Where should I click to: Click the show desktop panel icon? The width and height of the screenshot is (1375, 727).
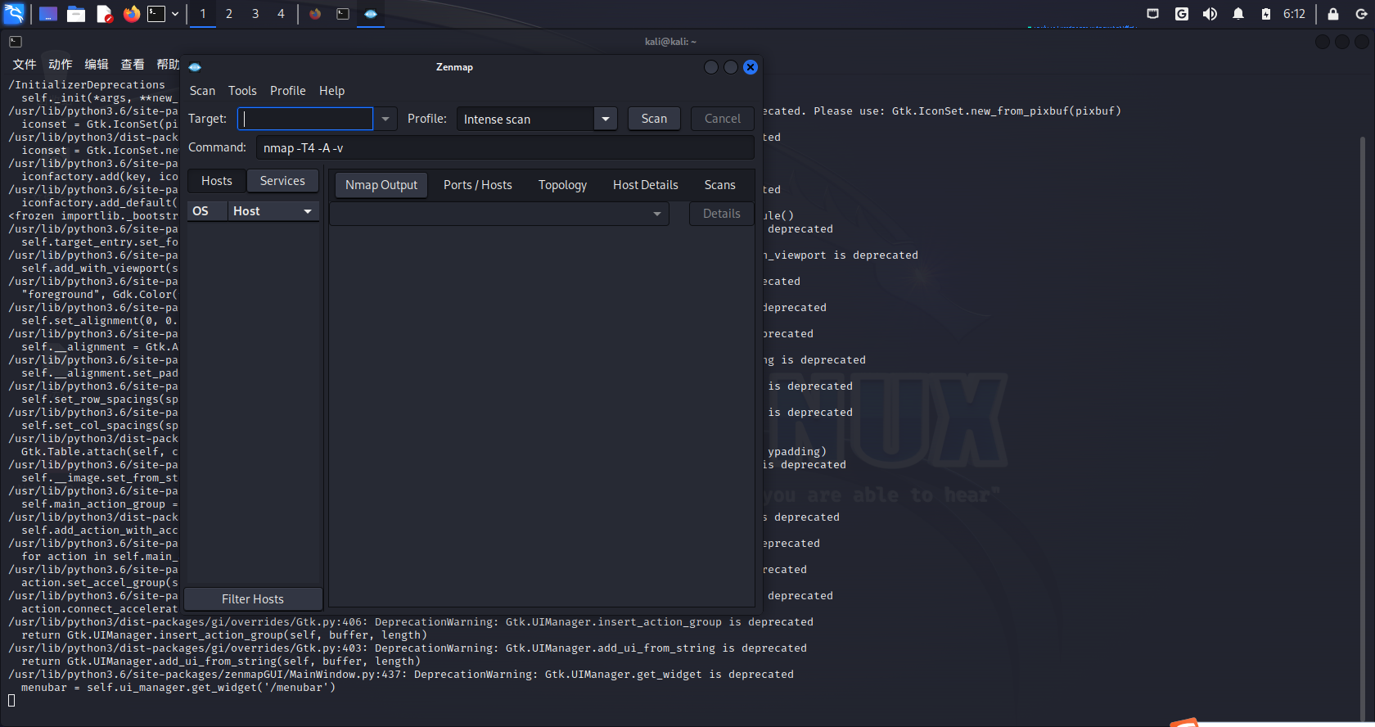click(48, 14)
